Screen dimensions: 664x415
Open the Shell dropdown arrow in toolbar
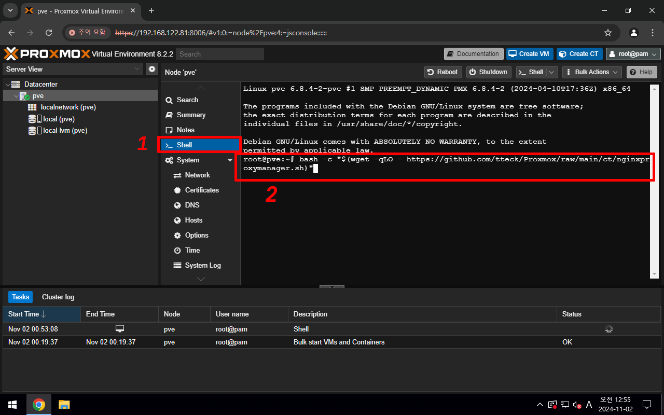[552, 72]
